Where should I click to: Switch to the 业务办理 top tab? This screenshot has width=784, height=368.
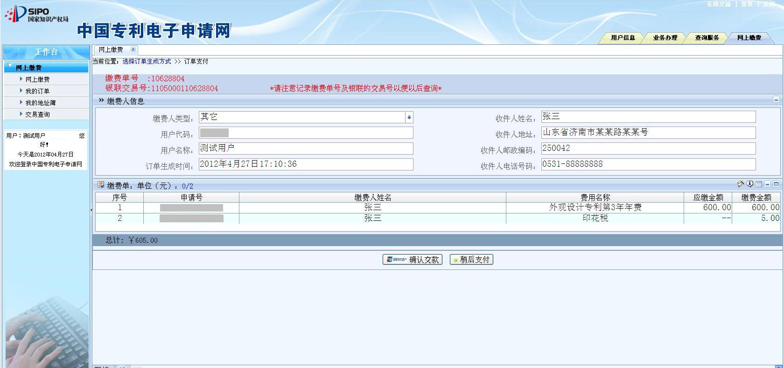coord(665,38)
